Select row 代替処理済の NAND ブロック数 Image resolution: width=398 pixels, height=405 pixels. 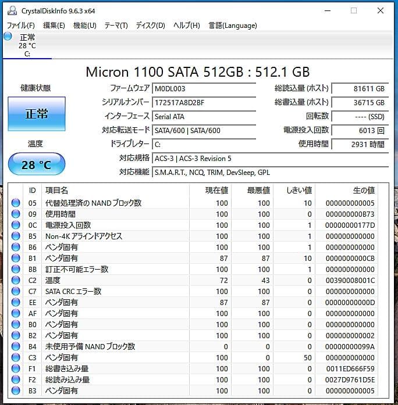coord(193,203)
